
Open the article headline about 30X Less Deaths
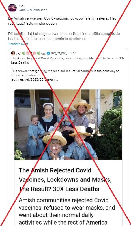pos(65,179)
